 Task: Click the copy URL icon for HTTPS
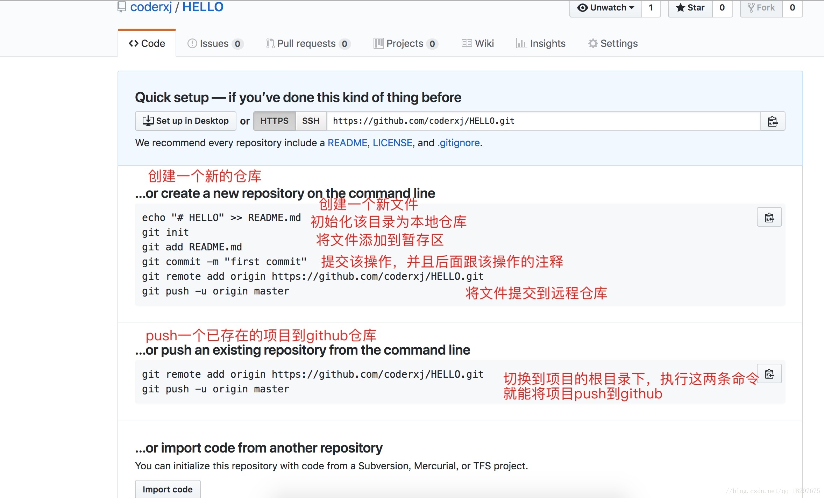pyautogui.click(x=773, y=121)
